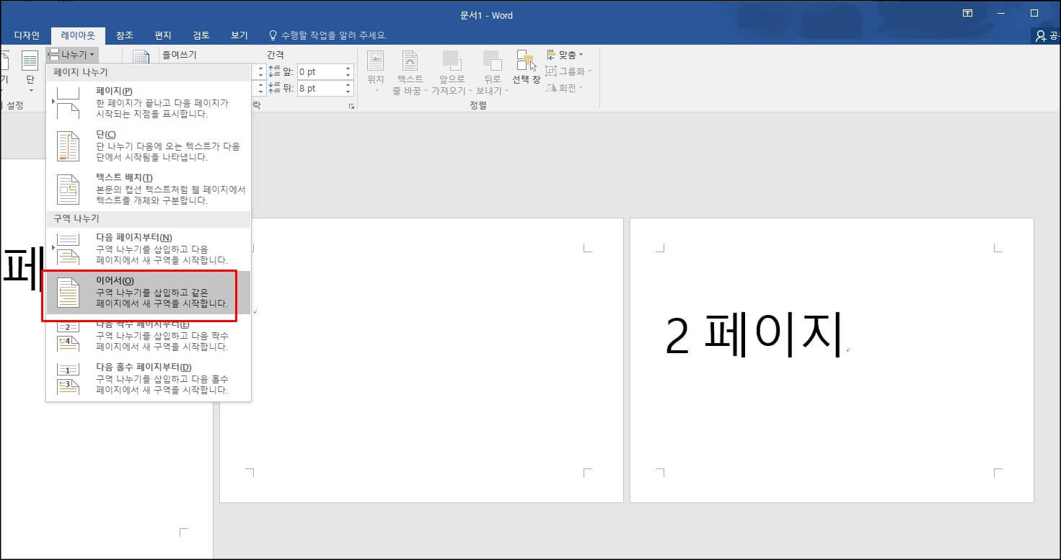
Task: Open the 단락 dialog launcher arrow
Action: pyautogui.click(x=352, y=107)
